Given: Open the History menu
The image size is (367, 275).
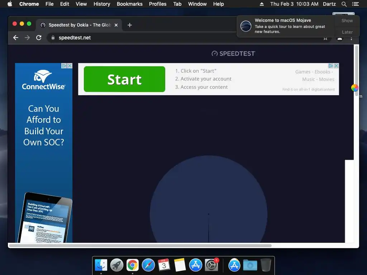Looking at the screenshot, I should point(102,4).
